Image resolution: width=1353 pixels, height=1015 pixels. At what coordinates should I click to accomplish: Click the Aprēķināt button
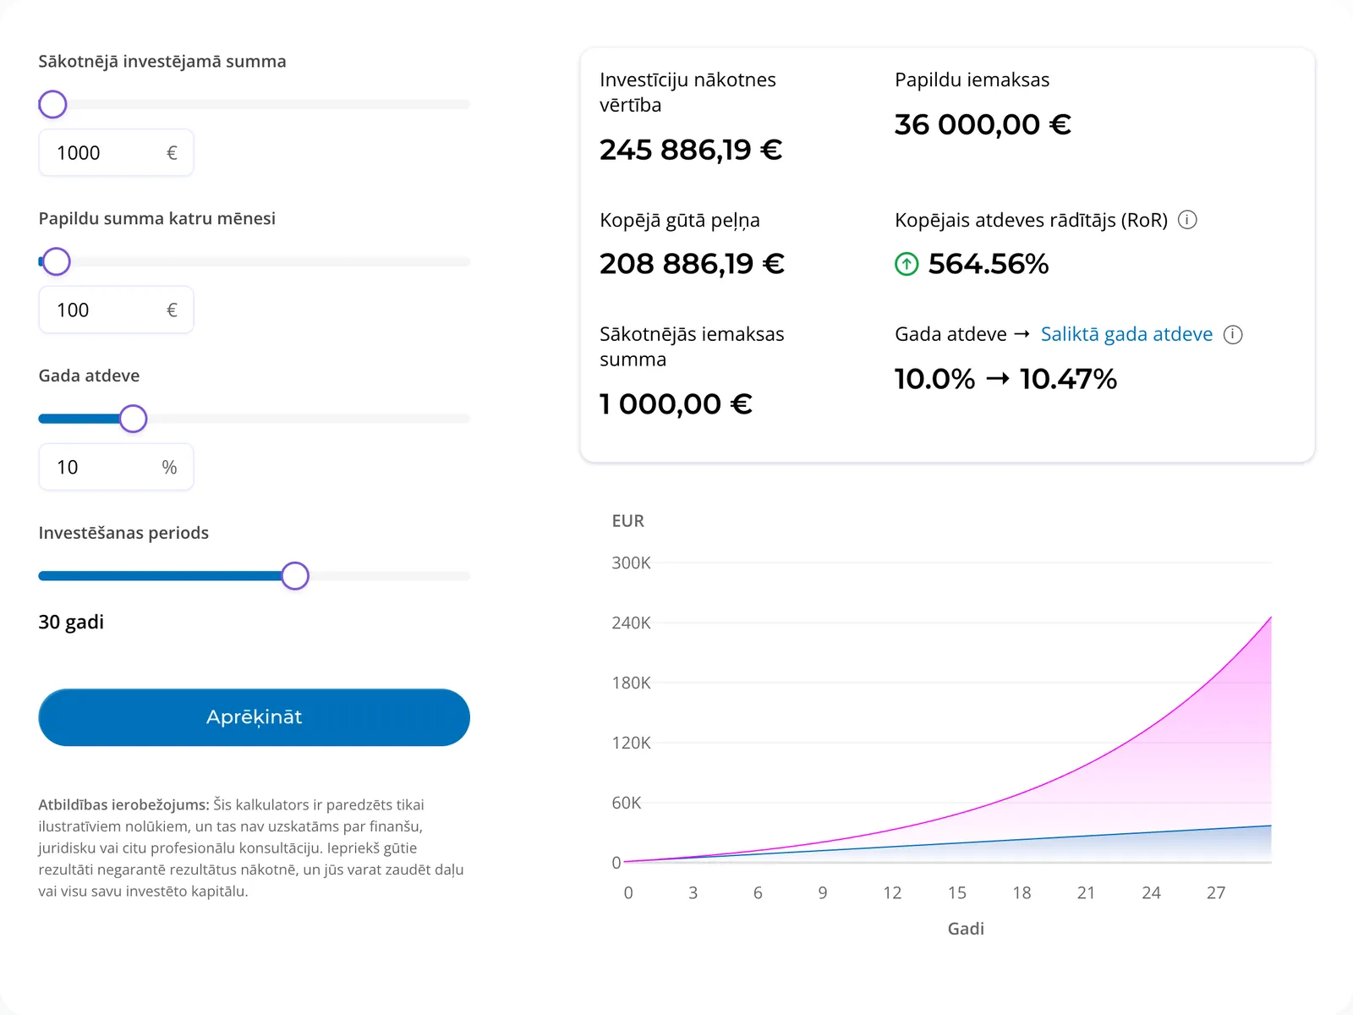click(x=254, y=717)
